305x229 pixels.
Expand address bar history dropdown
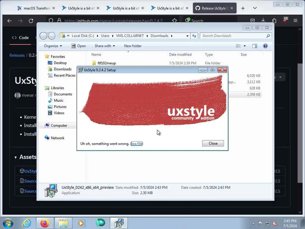(187, 36)
